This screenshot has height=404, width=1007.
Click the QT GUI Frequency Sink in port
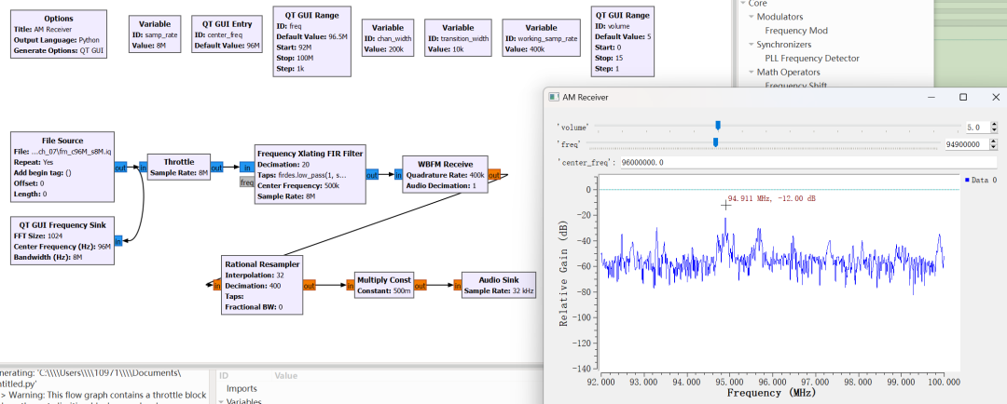point(118,240)
